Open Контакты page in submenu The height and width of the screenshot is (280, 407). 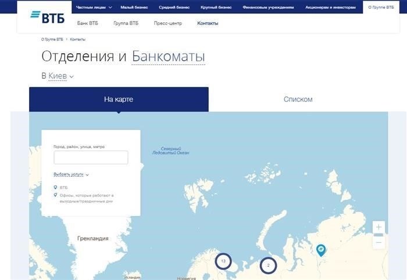pyautogui.click(x=208, y=23)
